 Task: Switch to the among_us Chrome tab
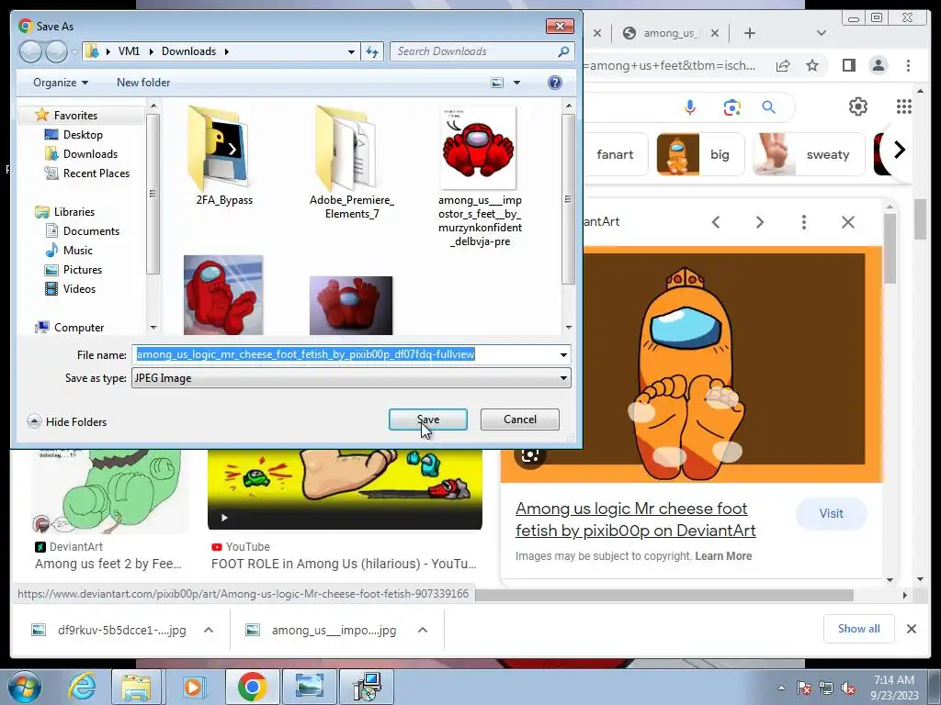(669, 33)
